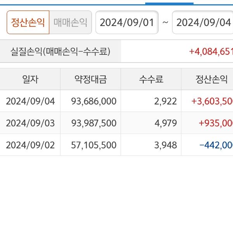Image resolution: width=233 pixels, height=233 pixels.
Task: Select the 2024/09/04 date row
Action: tap(30, 101)
